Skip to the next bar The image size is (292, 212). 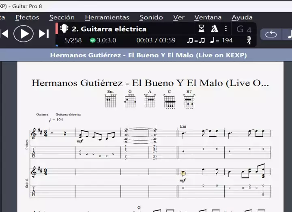point(44,34)
